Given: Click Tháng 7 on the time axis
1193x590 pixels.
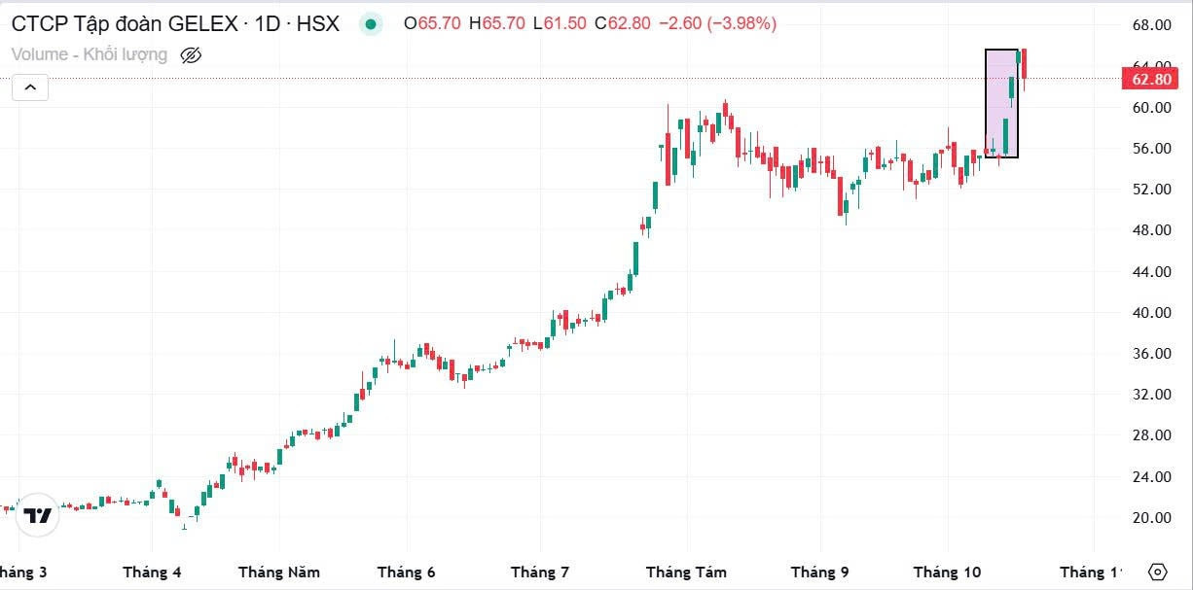Looking at the screenshot, I should coord(540,573).
